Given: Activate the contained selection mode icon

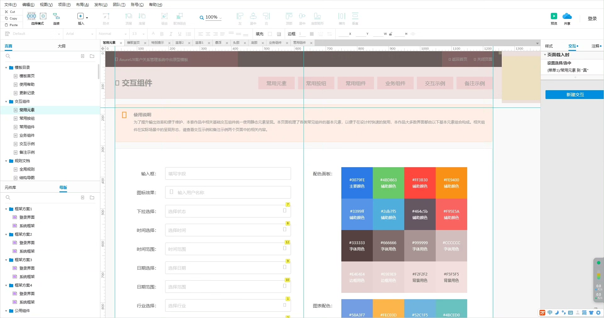Looking at the screenshot, I should (43, 16).
